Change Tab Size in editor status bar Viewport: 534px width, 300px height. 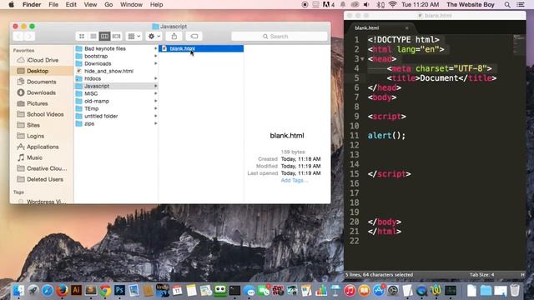[x=481, y=274]
